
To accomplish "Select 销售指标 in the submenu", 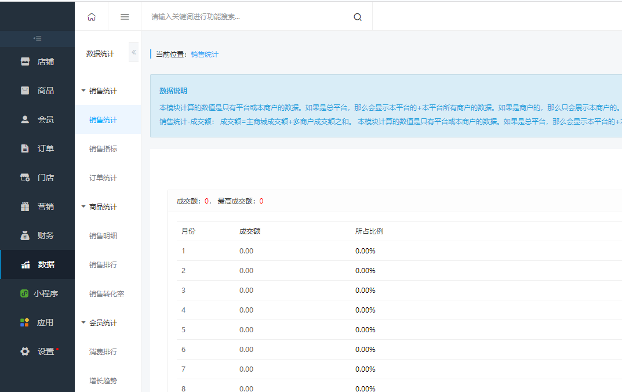I will [x=103, y=149].
